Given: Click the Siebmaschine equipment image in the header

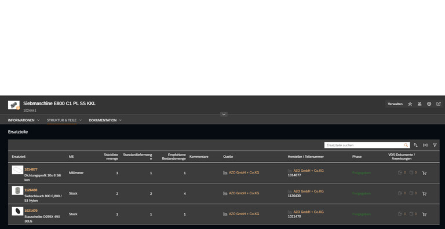Looking at the screenshot, I should 14,105.
